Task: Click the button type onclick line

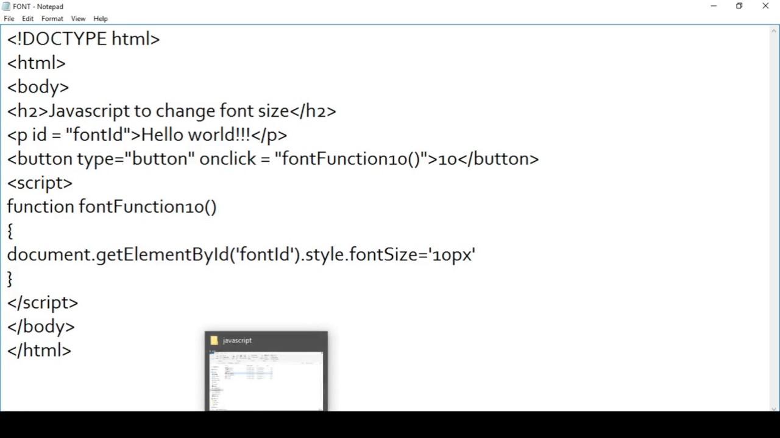Action: [273, 159]
